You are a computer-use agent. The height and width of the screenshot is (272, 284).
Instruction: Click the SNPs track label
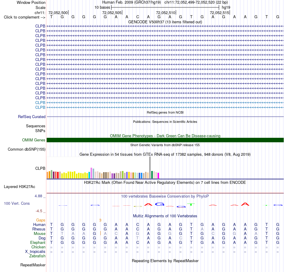click(40, 131)
